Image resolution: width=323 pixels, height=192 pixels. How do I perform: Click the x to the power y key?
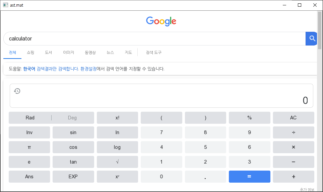point(117,177)
